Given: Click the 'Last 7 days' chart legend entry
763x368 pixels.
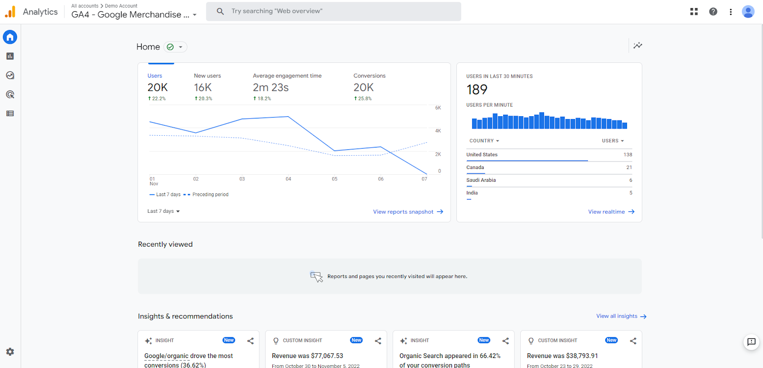Looking at the screenshot, I should tap(165, 195).
